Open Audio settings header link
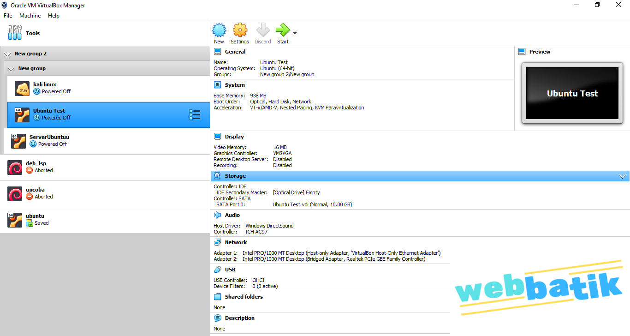This screenshot has width=630, height=336. (232, 215)
